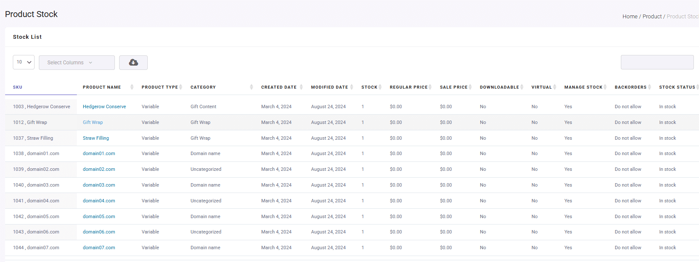
Task: Open Product breadcrumb link
Action: pos(652,17)
